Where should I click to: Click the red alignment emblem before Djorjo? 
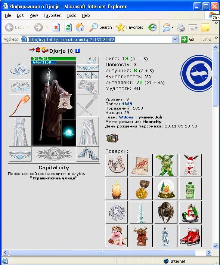coord(38,50)
